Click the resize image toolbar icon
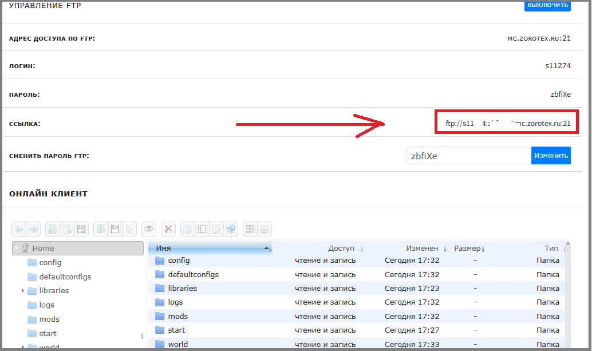This screenshot has height=351, width=592. (x=231, y=229)
